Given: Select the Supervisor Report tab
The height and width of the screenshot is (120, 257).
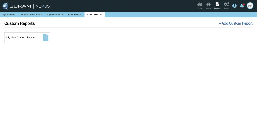Looking at the screenshot, I should tap(55, 15).
